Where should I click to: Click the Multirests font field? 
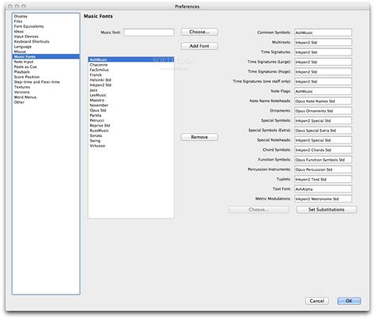point(323,42)
